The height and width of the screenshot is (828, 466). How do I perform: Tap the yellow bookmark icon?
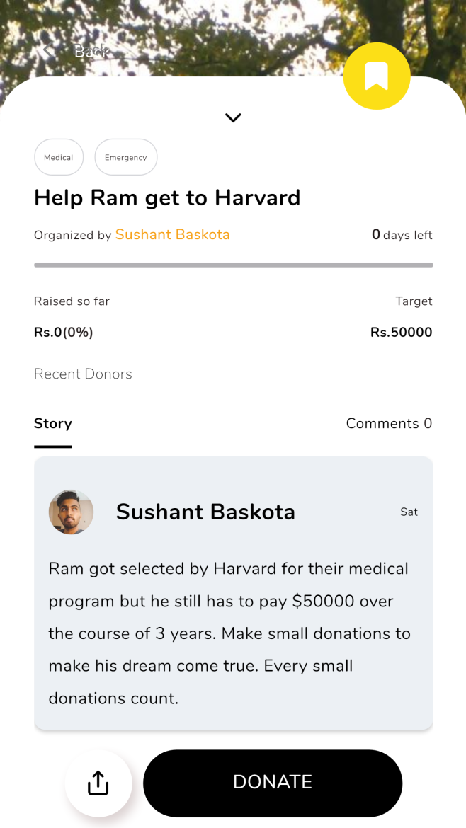tap(376, 76)
